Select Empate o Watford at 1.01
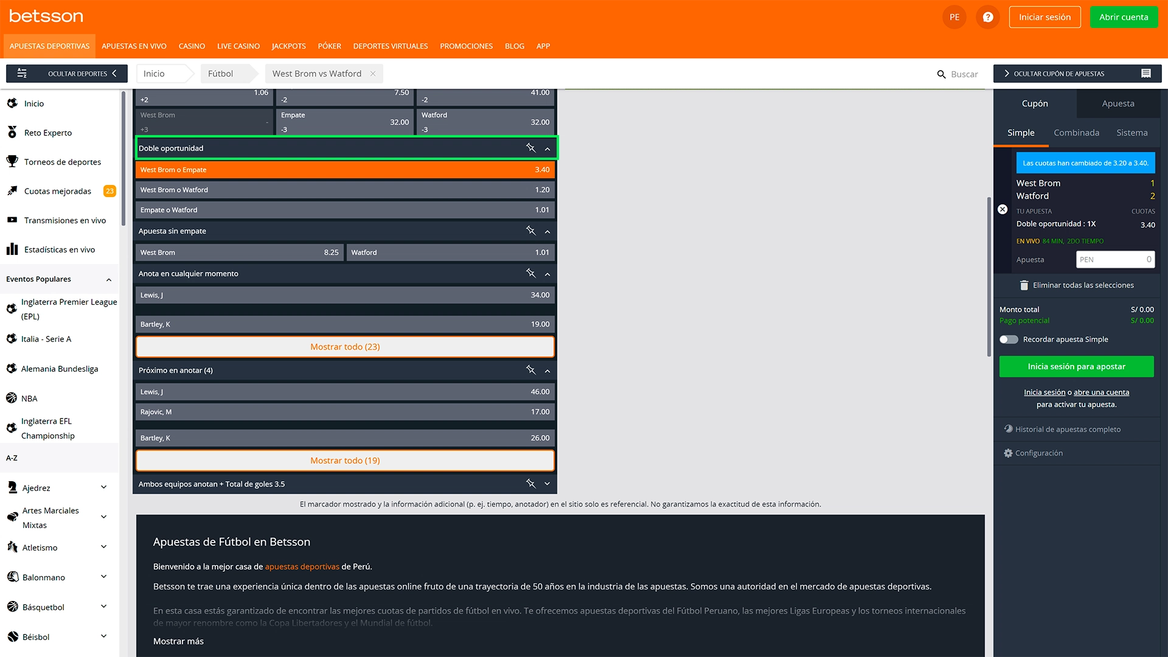Screen dimensions: 1168x657 coord(345,210)
